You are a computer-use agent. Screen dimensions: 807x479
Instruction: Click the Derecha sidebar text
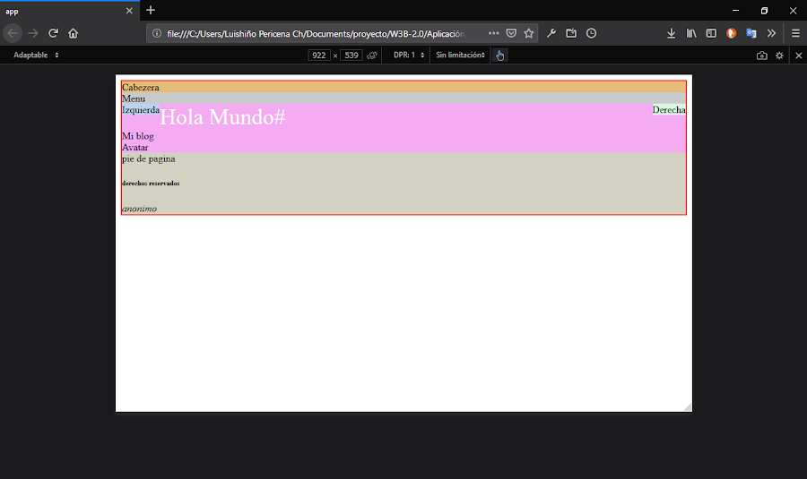(669, 110)
